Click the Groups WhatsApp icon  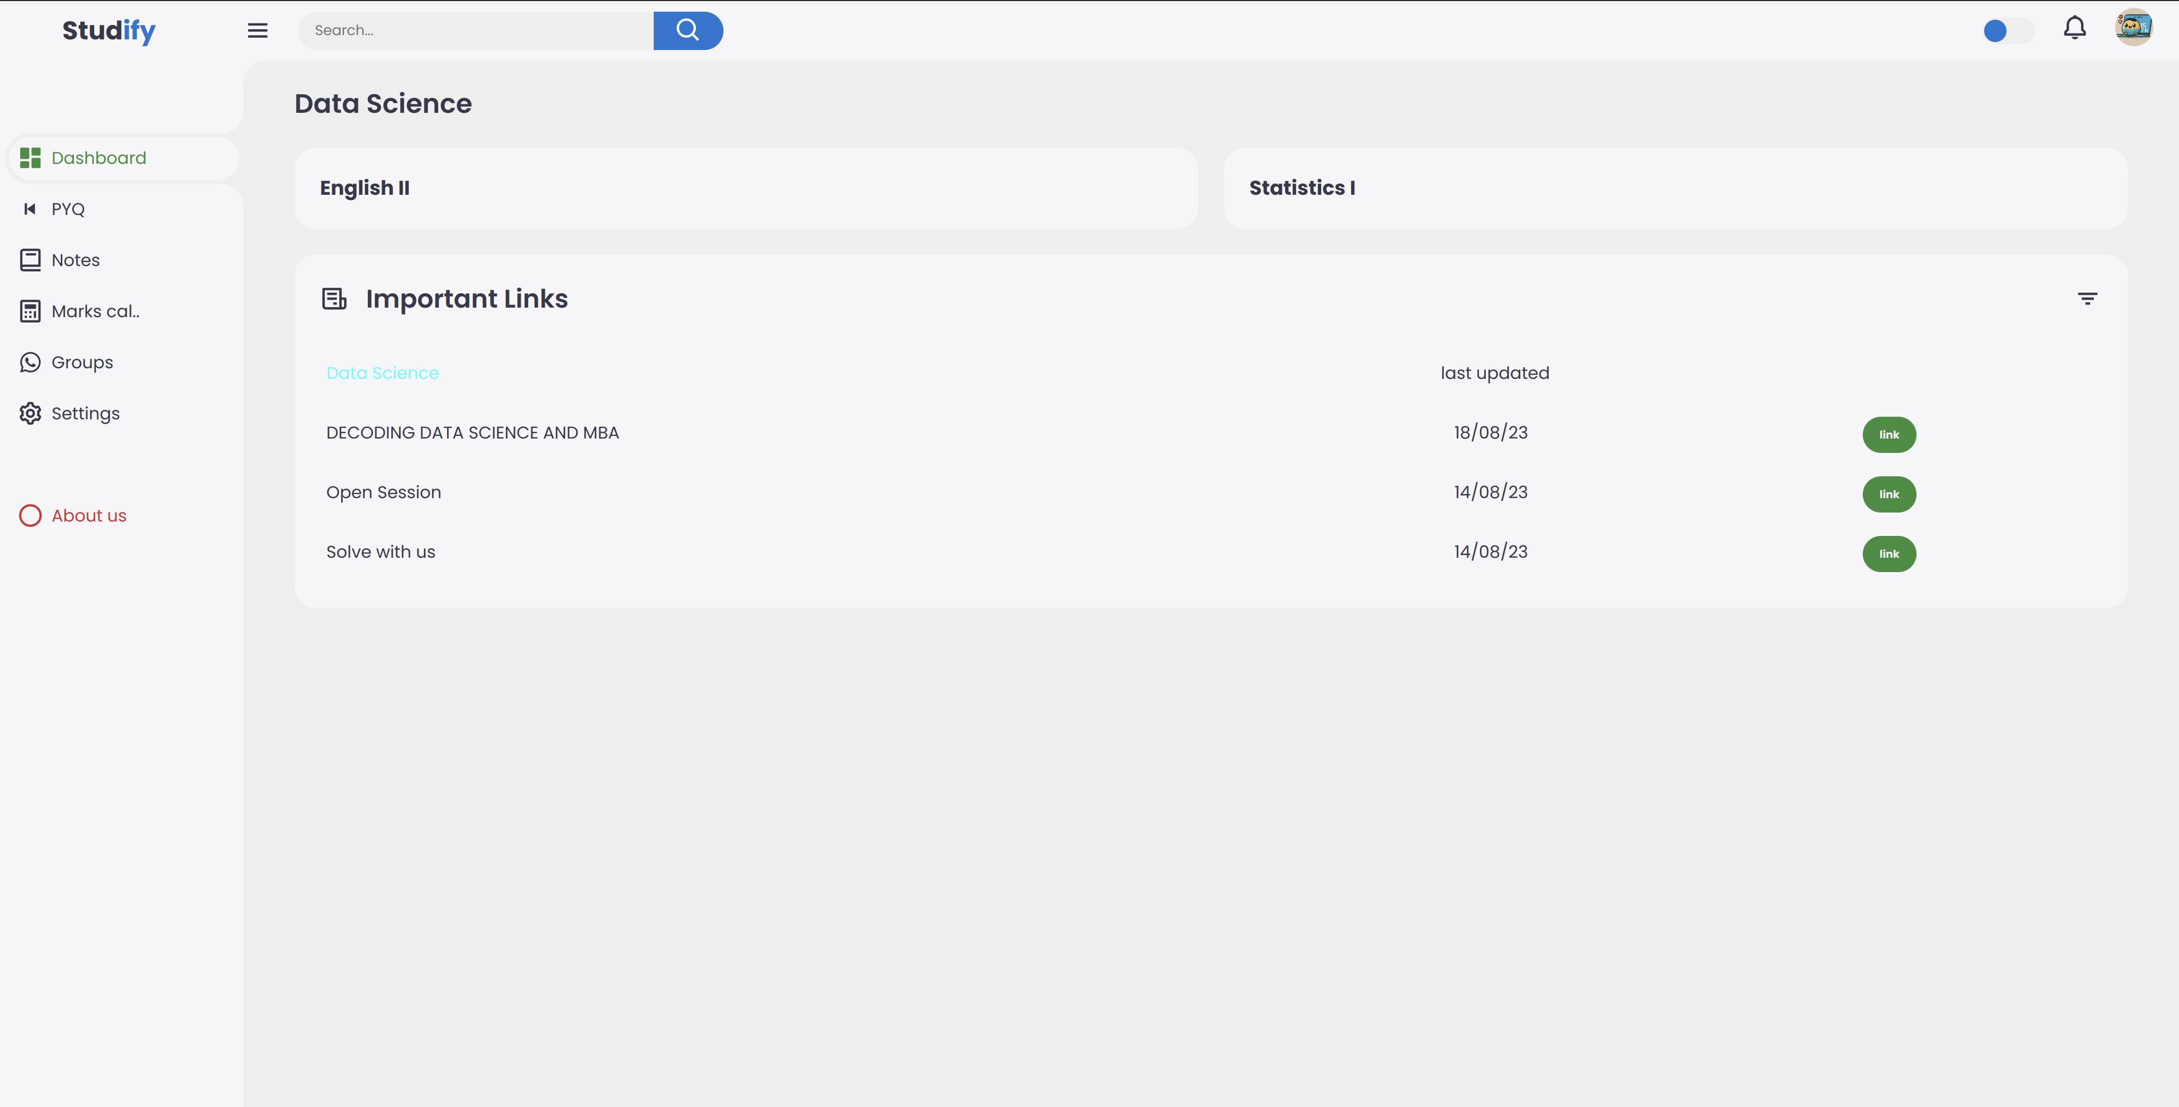coord(30,362)
